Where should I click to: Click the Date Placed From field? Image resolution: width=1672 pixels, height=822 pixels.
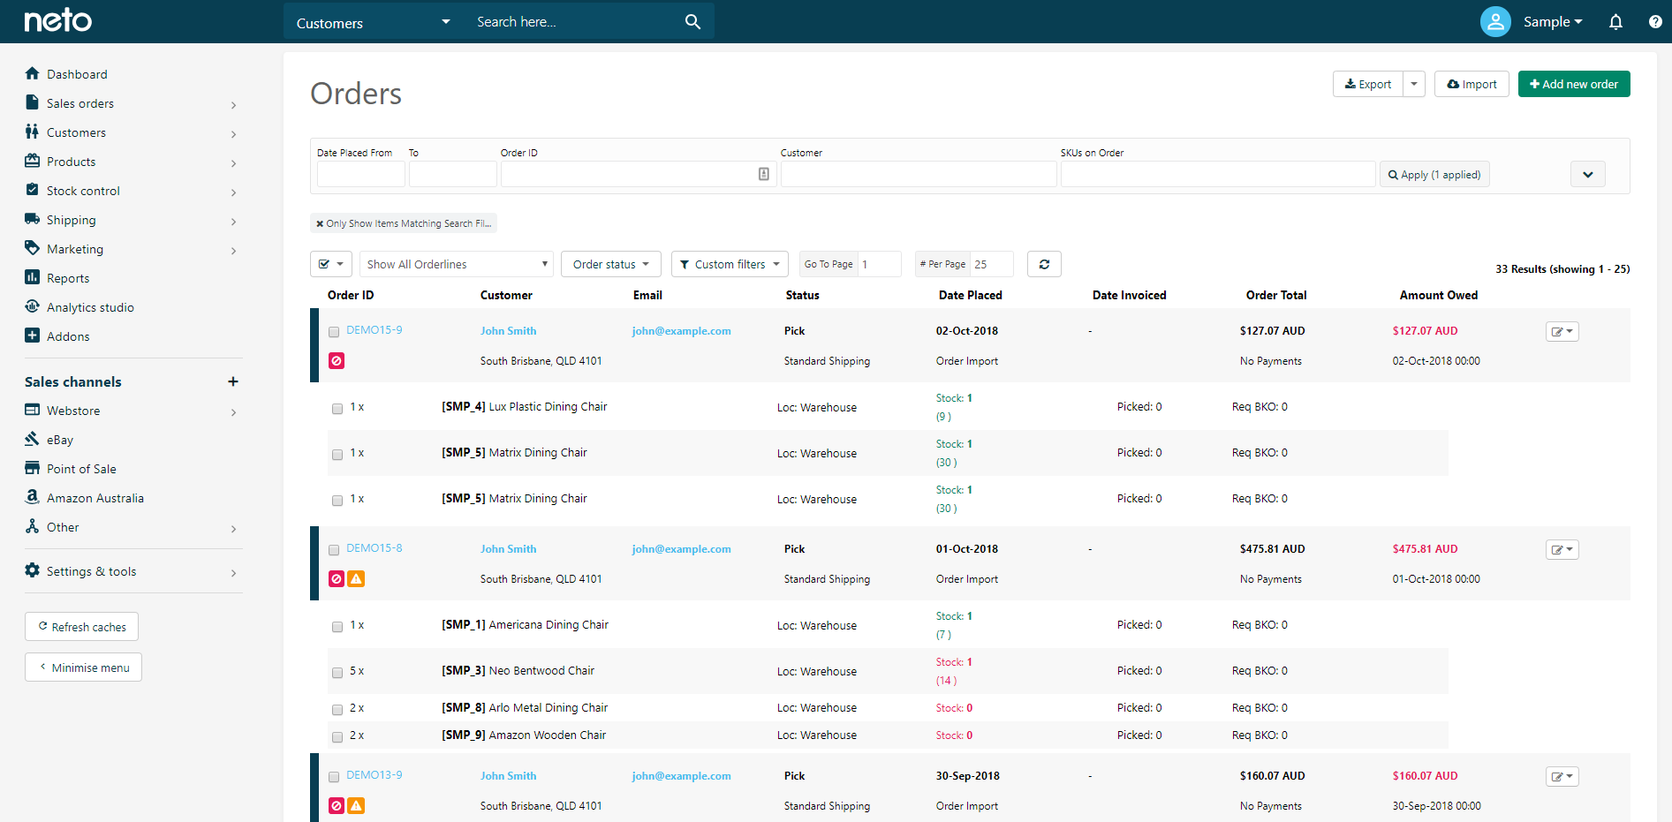tap(360, 174)
